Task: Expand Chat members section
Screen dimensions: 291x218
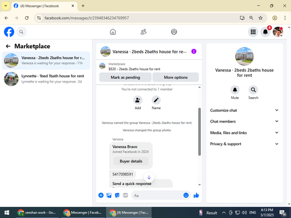Action: click(244, 121)
